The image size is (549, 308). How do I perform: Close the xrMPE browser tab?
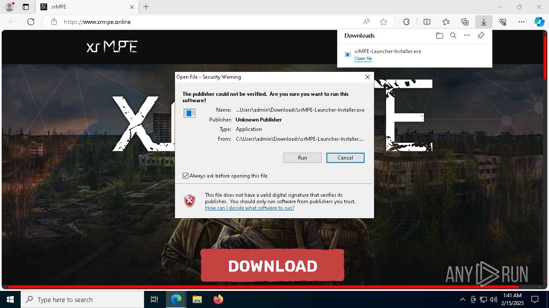click(132, 7)
